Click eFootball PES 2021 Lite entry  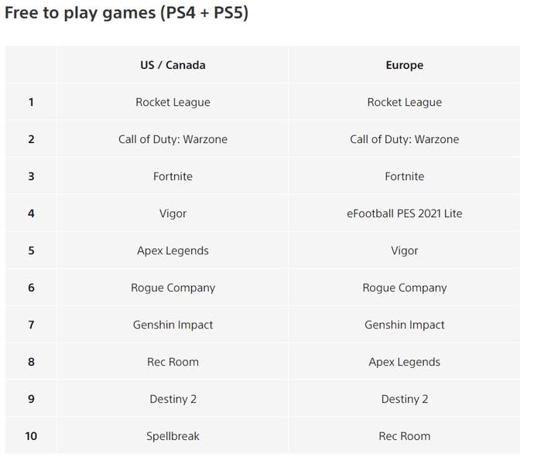(404, 213)
